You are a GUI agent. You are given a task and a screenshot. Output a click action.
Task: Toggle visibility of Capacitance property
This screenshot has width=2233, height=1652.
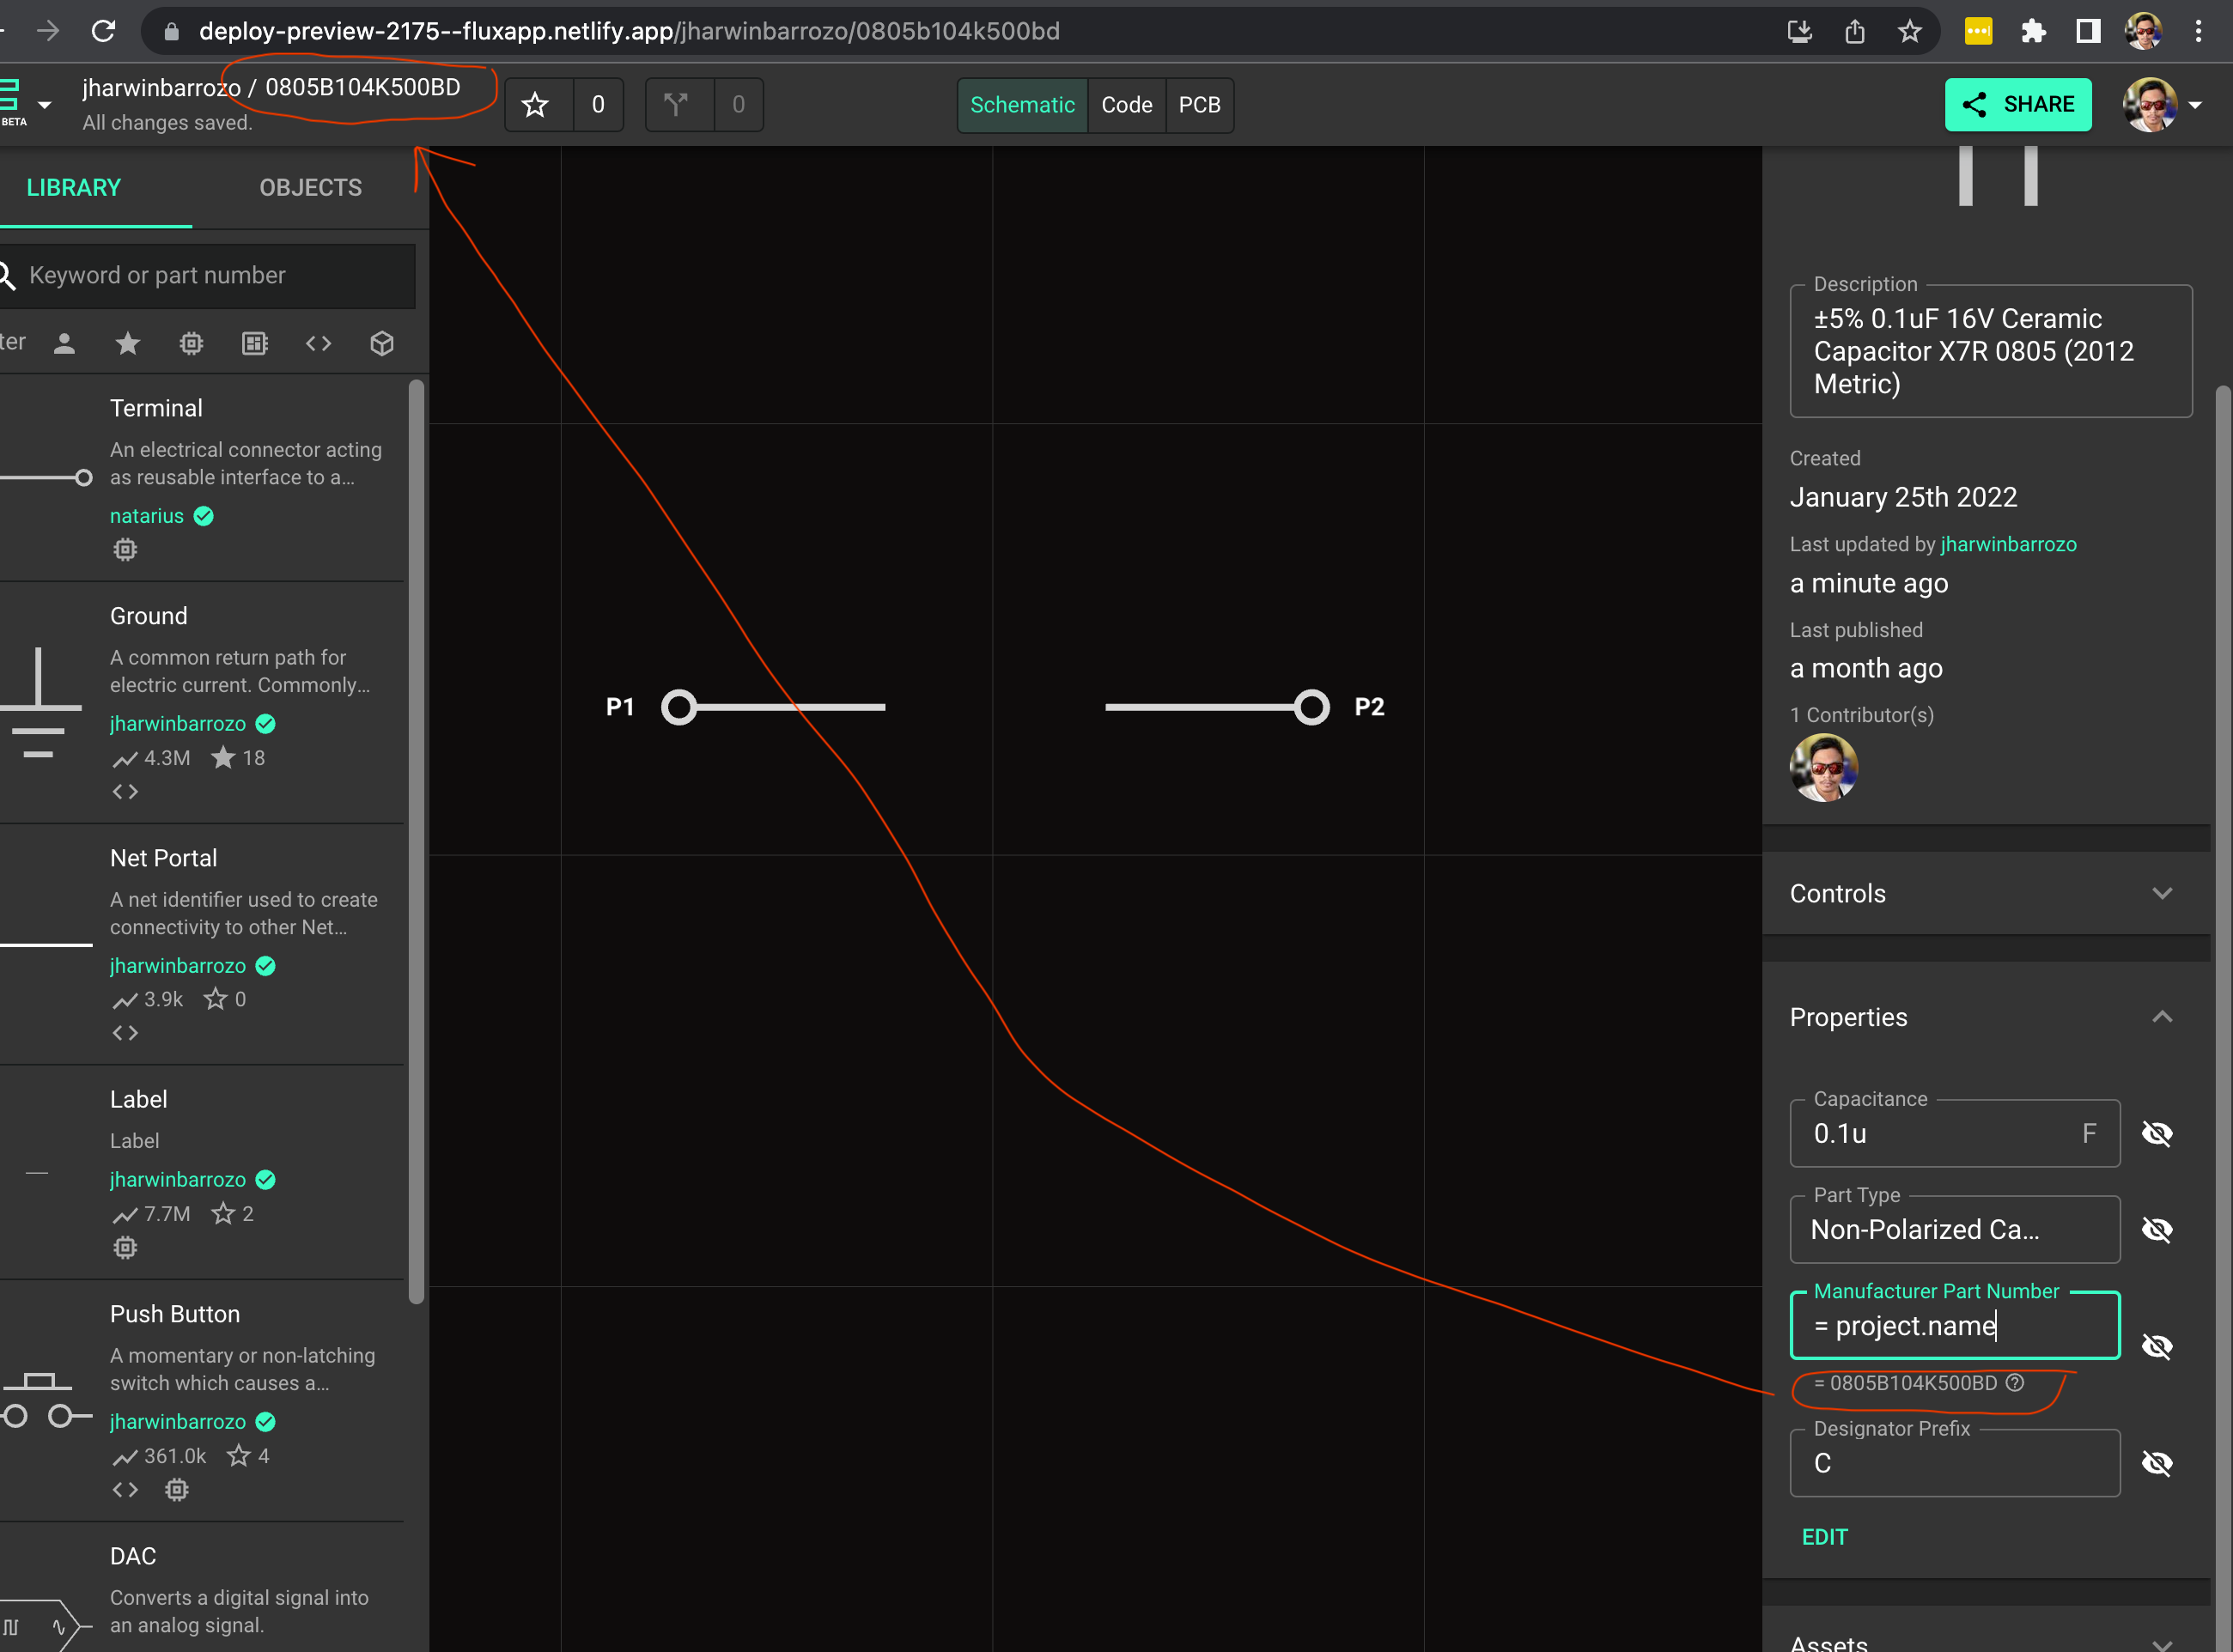(x=2157, y=1133)
